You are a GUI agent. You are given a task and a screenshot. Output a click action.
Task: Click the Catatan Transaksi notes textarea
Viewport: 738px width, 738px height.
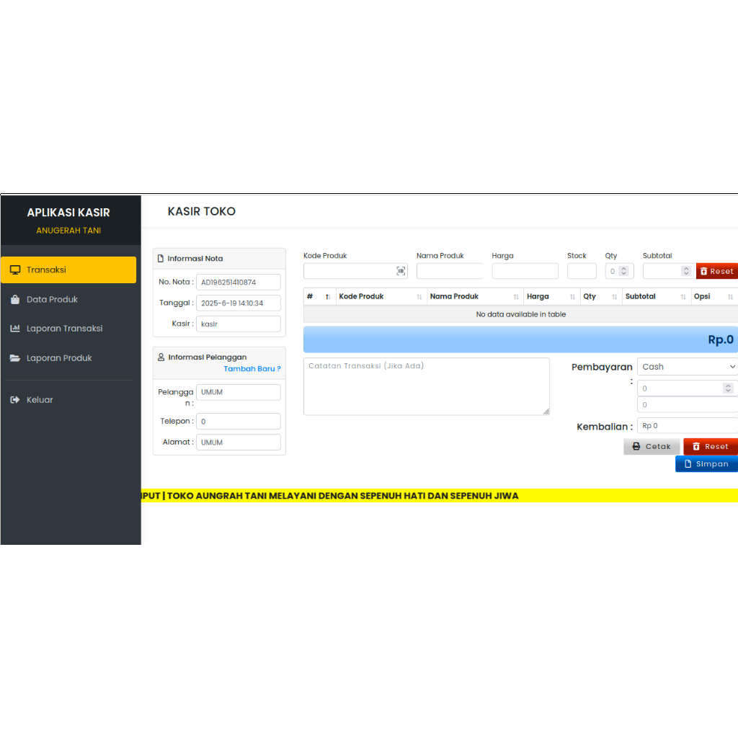coord(426,386)
